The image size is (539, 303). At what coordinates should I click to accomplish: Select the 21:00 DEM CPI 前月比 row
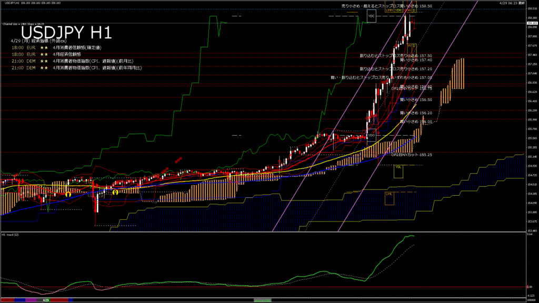click(x=72, y=61)
